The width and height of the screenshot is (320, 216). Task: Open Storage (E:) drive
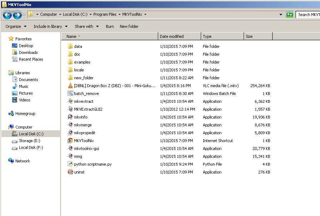[x=30, y=141]
